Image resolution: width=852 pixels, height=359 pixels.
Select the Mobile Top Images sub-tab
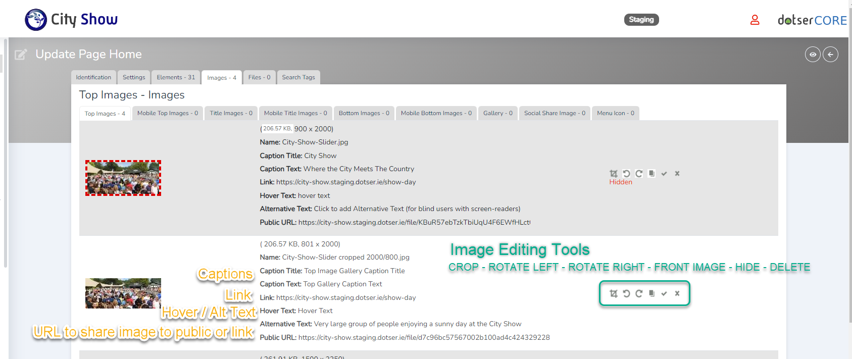[168, 113]
